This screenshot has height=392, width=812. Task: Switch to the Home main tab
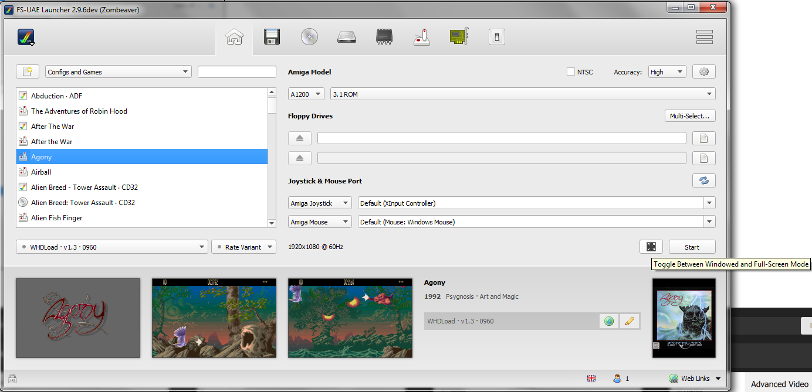click(x=234, y=38)
